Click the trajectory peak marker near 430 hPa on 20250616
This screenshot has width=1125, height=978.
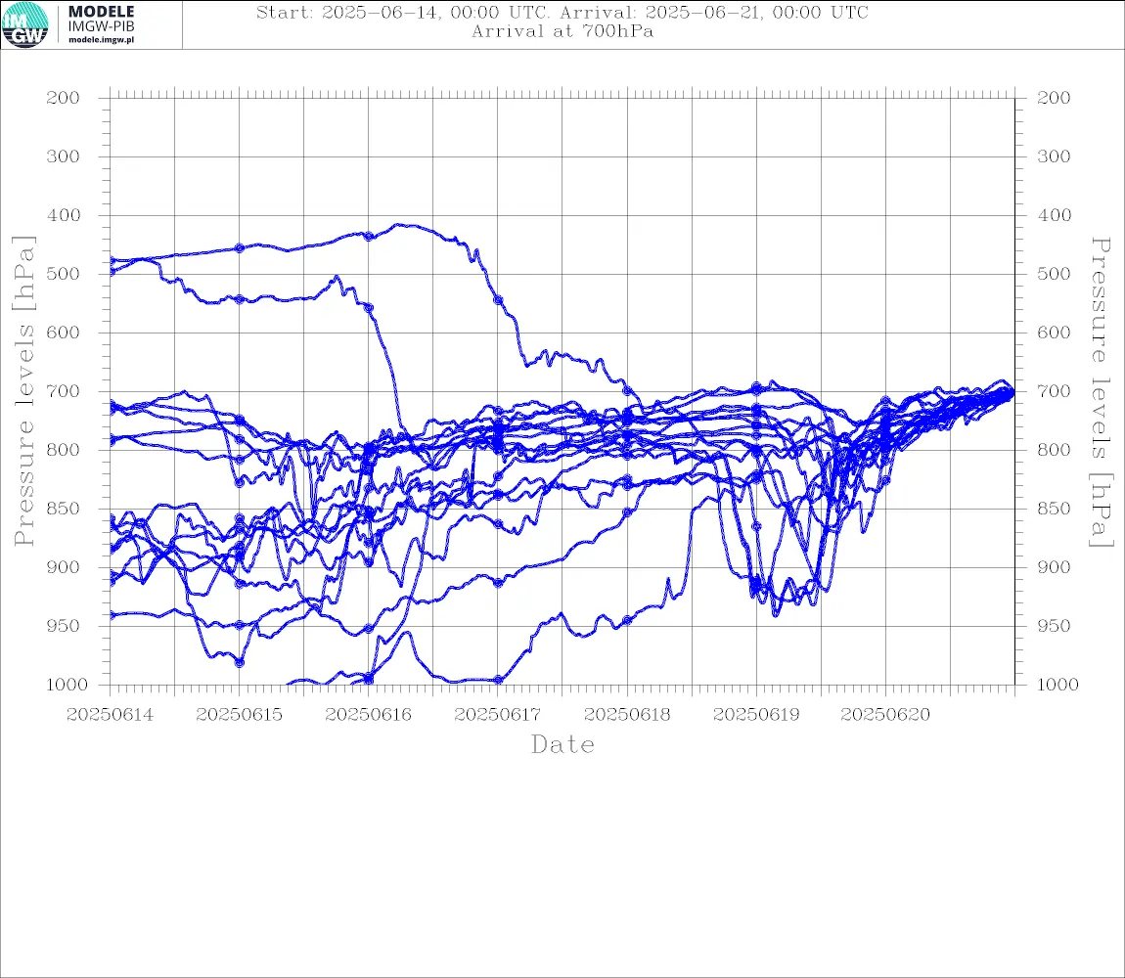tap(369, 236)
